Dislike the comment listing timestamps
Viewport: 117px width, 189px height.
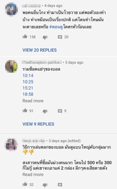click(x=45, y=111)
